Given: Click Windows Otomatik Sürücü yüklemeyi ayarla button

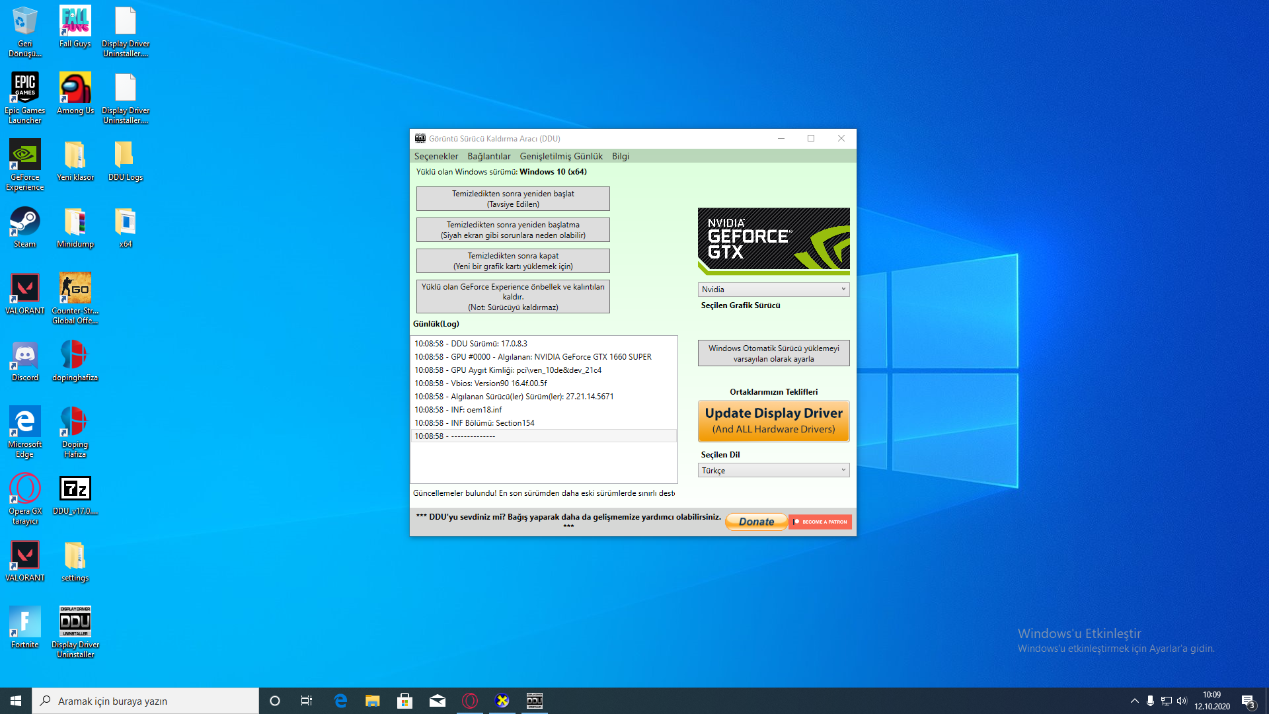Looking at the screenshot, I should (x=773, y=353).
